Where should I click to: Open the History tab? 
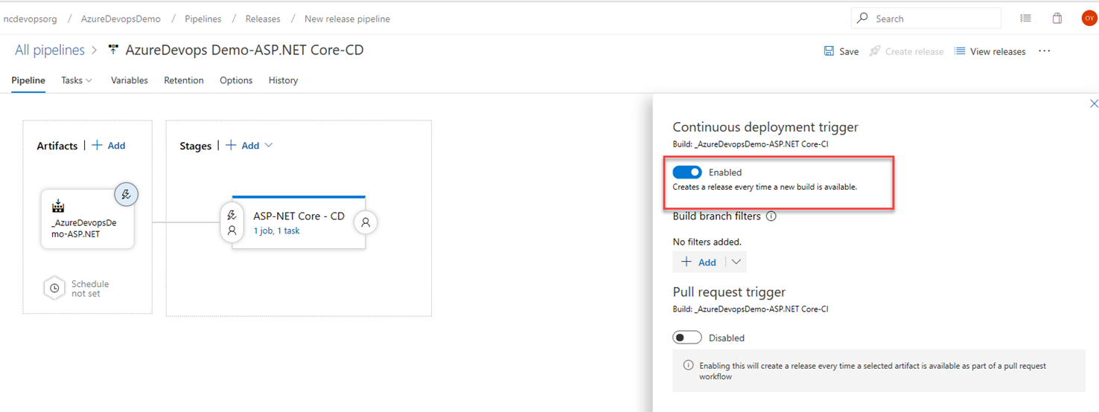(283, 80)
